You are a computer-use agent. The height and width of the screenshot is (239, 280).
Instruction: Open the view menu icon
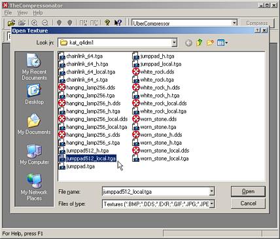coord(222,43)
